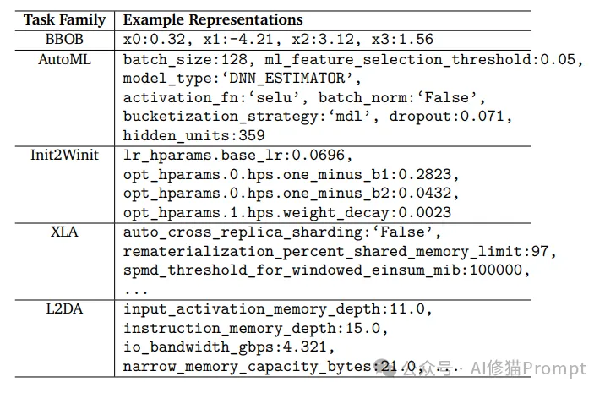Click the 'Example Representations' column header

click(x=213, y=19)
